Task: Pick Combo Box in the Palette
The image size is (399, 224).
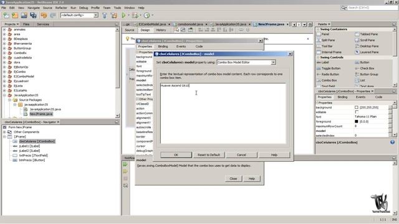Action: [329, 80]
